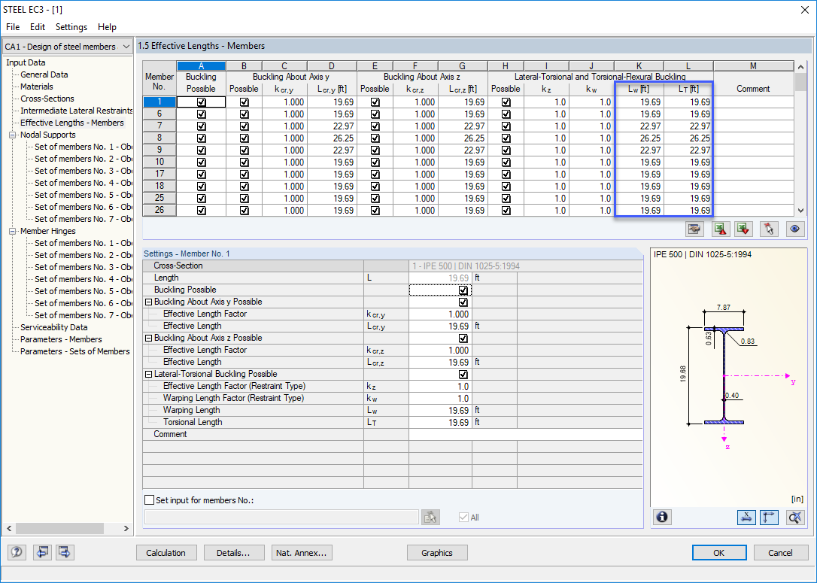Enable 'Set input for members No.' option
817x583 pixels.
[x=147, y=499]
